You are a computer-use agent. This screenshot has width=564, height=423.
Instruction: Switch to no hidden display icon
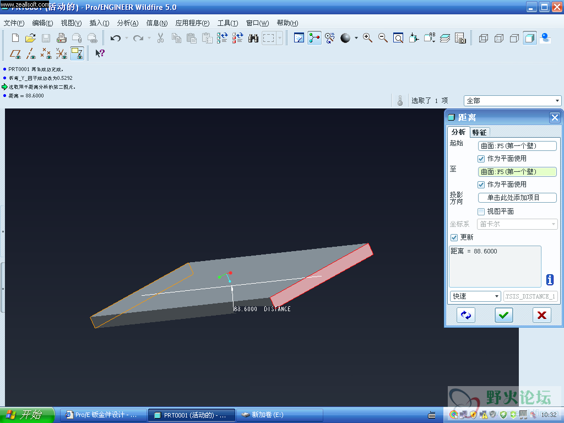pos(514,38)
